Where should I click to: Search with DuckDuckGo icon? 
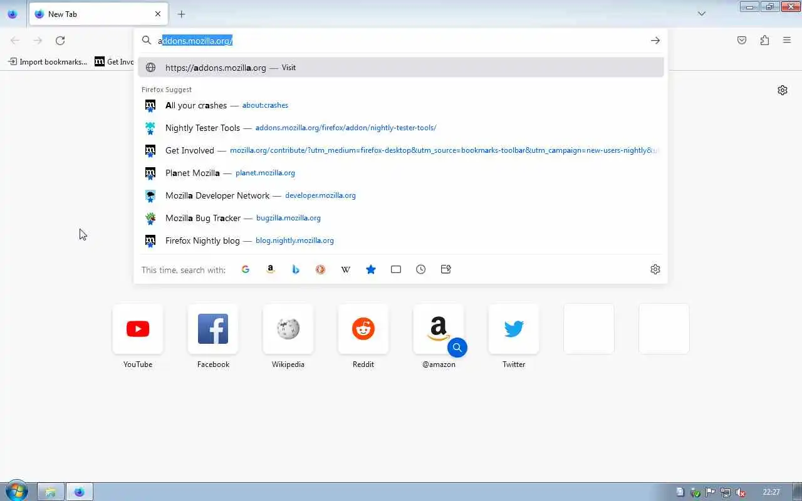click(321, 269)
